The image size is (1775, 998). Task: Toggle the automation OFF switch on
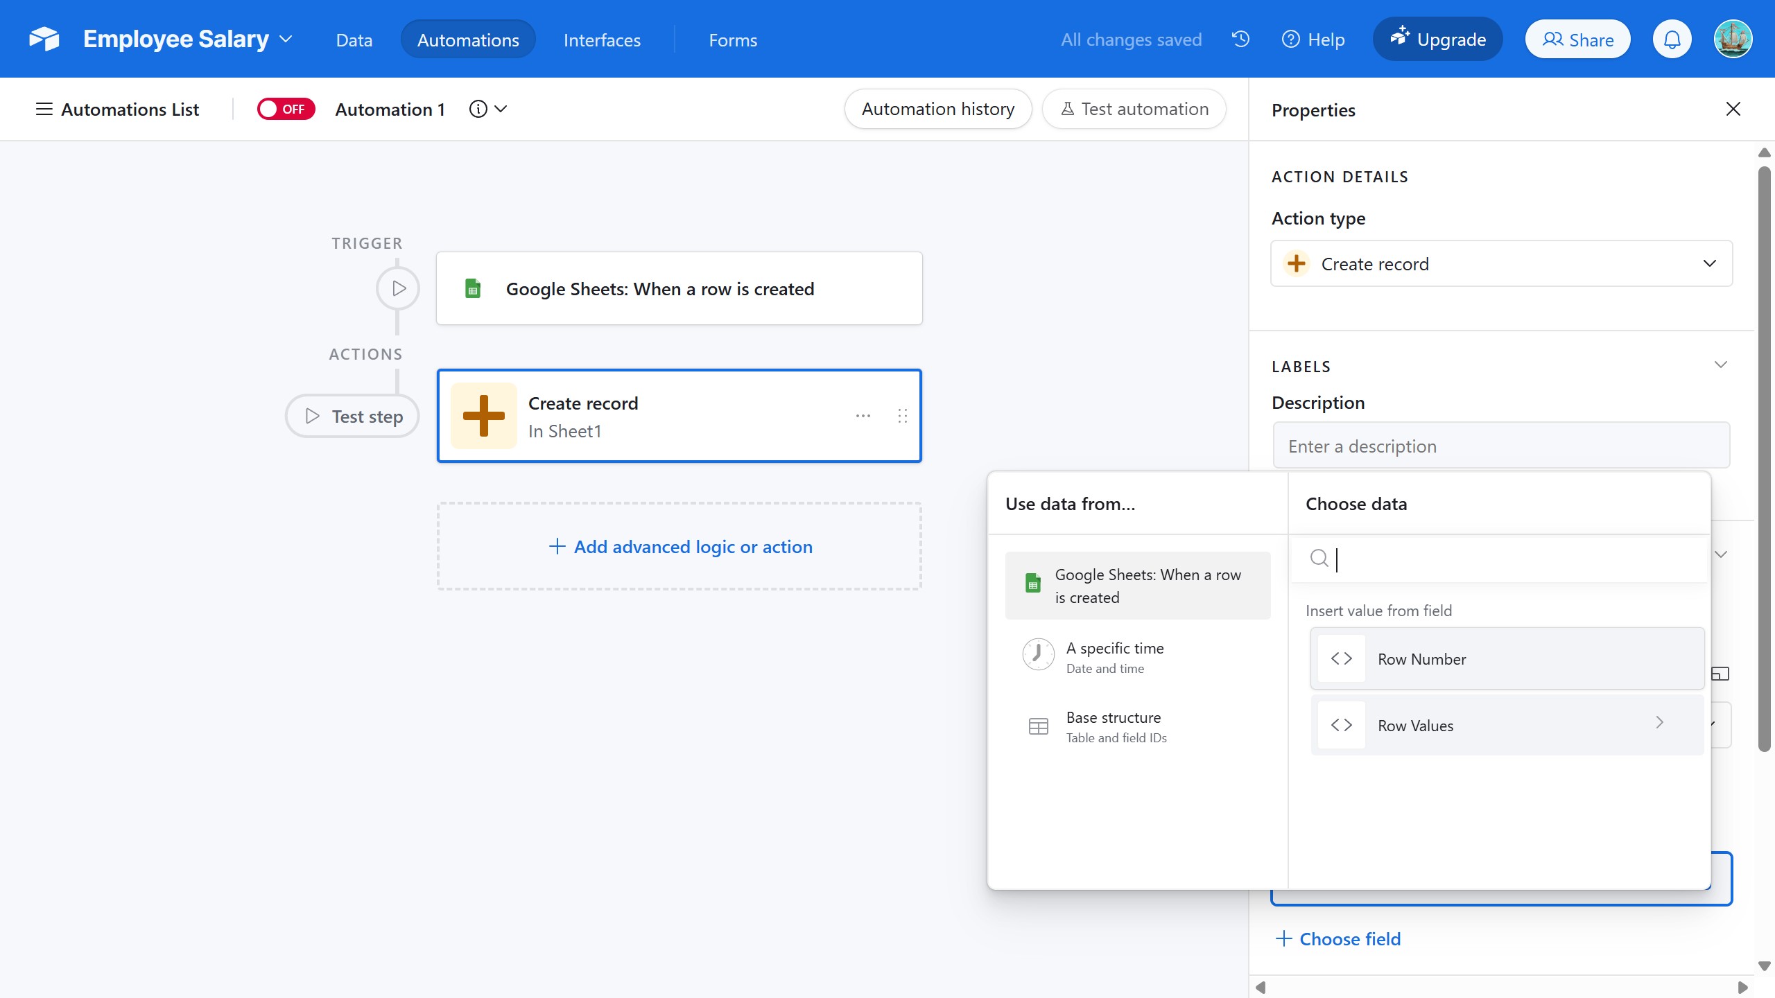coord(286,109)
